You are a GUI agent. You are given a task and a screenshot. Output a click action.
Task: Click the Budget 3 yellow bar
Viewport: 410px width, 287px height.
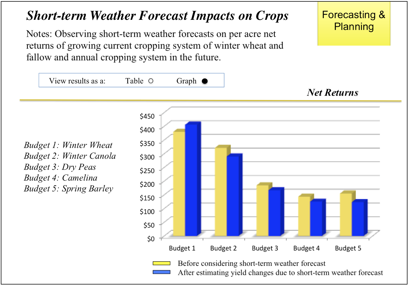pos(262,211)
